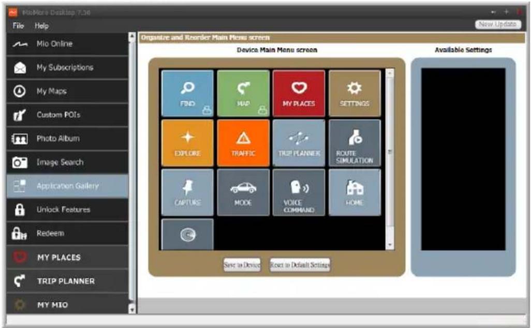Open Unlock Features label

click(x=63, y=210)
